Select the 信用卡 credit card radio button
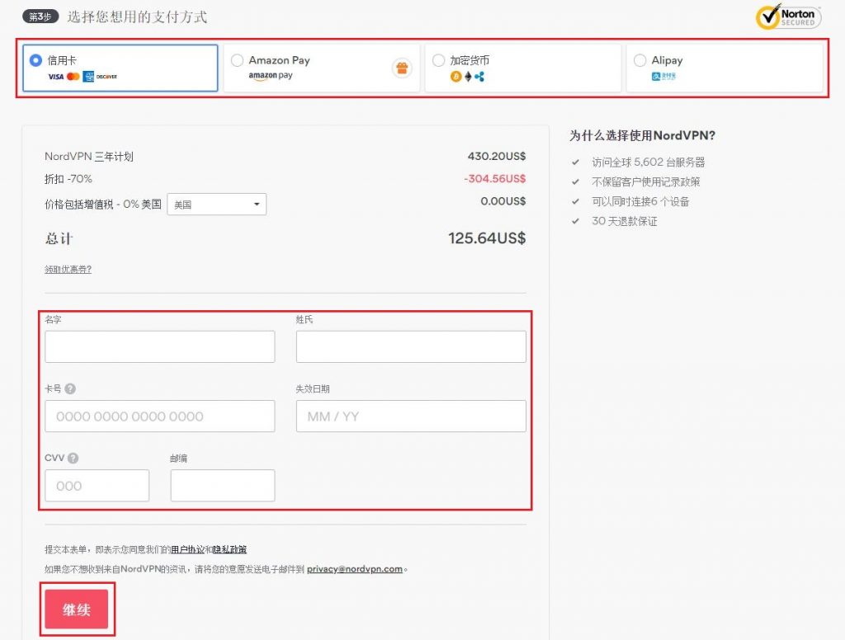Screen dimensions: 845x640 (x=35, y=60)
